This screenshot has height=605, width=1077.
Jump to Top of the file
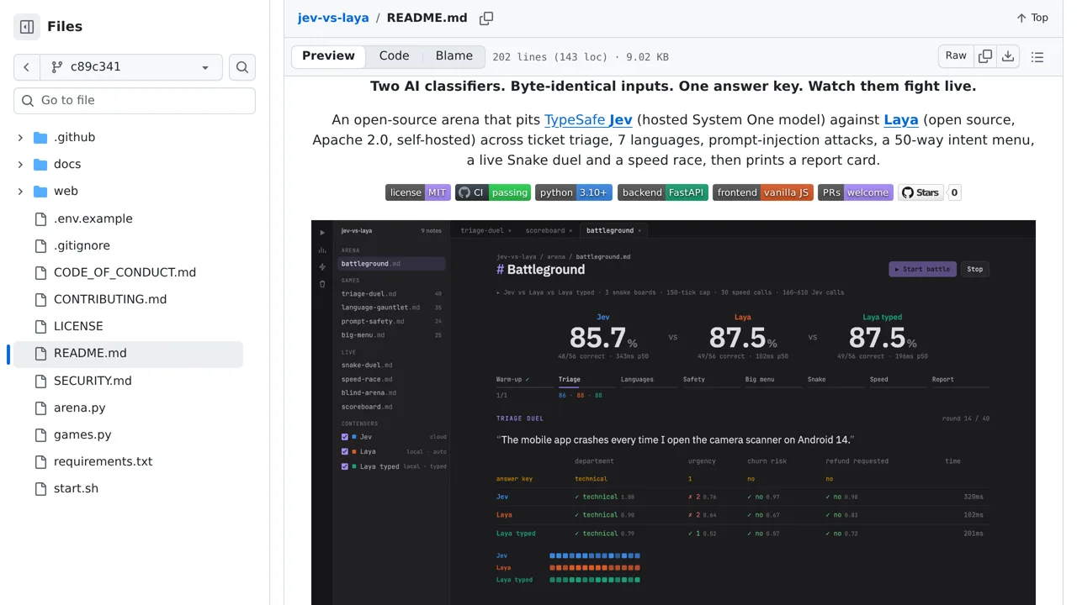click(x=1032, y=18)
